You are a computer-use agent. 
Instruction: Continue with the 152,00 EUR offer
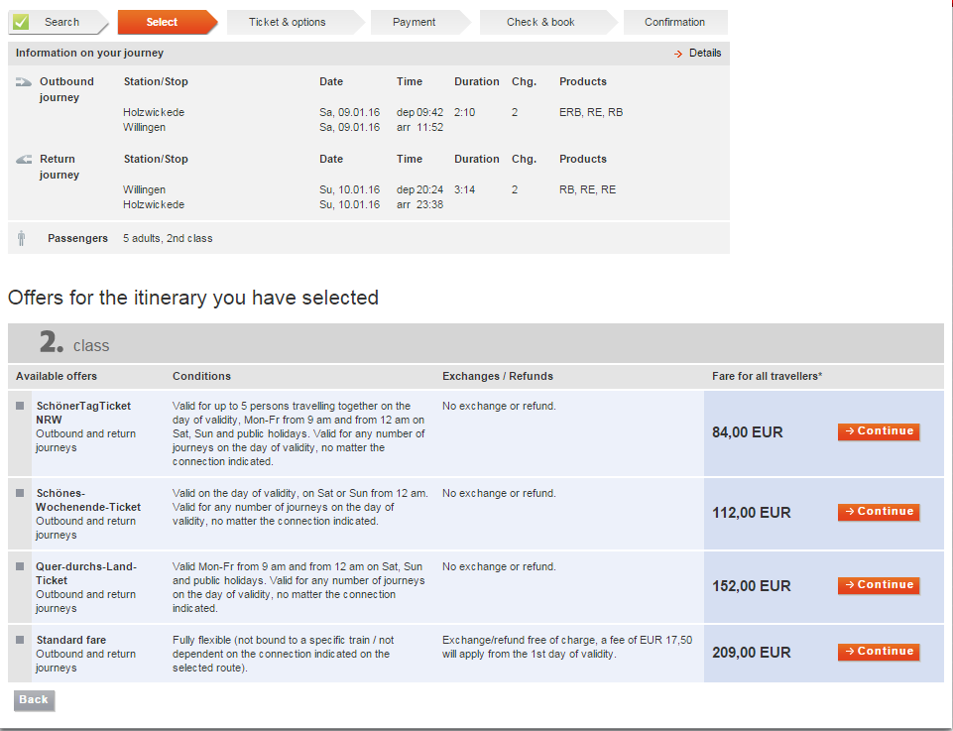879,585
